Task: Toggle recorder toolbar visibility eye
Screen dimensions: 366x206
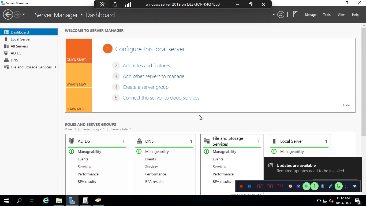Action: tap(355, 186)
